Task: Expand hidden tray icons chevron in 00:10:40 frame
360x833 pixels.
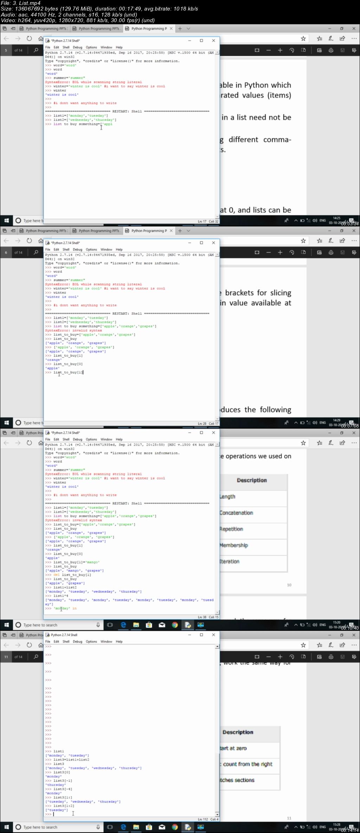Action: click(x=296, y=625)
